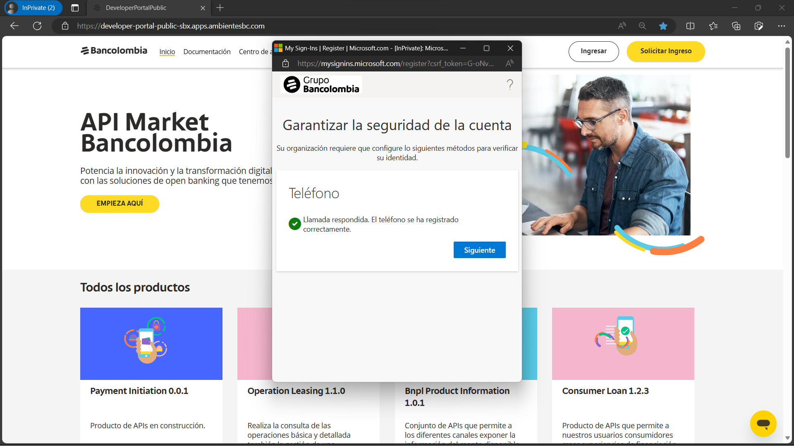Open the Documentación menu item

(207, 52)
